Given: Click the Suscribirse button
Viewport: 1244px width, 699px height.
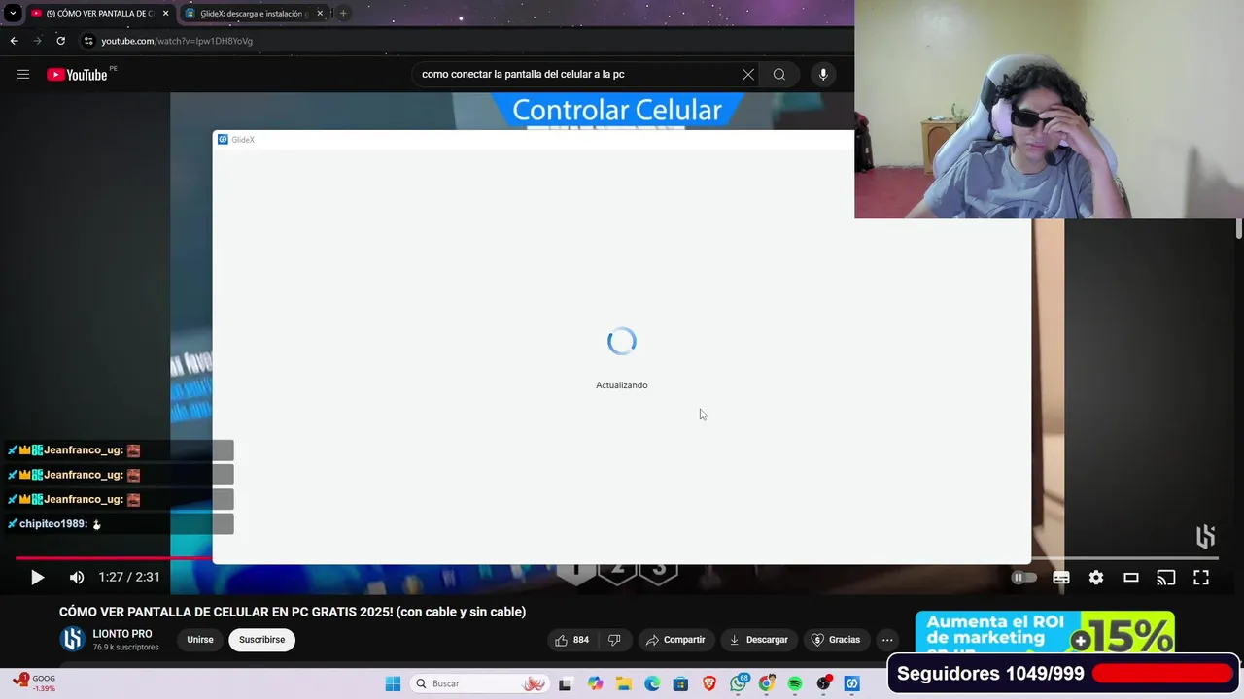Looking at the screenshot, I should [261, 640].
